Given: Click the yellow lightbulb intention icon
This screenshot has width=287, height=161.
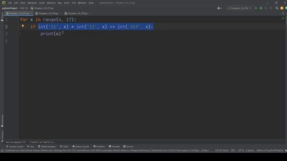Looking at the screenshot, I should [x=23, y=26].
